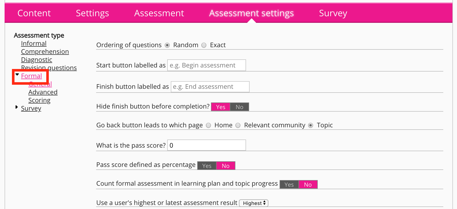Click the Start button label field
The height and width of the screenshot is (209, 457).
click(x=206, y=65)
